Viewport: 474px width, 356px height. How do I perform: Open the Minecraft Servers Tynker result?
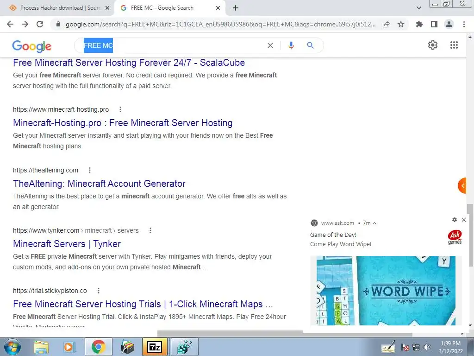(x=67, y=244)
